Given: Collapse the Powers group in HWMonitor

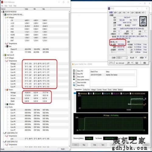Looking at the screenshot, I should (5, 90).
